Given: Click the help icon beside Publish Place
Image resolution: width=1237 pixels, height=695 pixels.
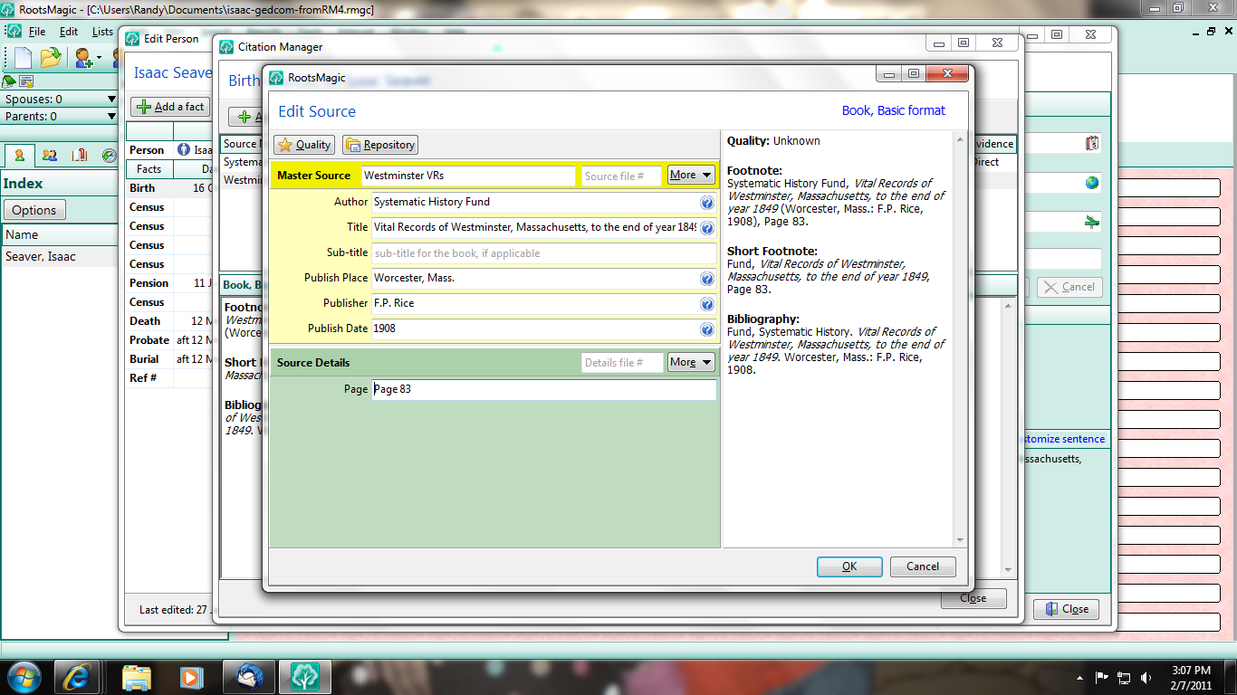Looking at the screenshot, I should coord(707,279).
